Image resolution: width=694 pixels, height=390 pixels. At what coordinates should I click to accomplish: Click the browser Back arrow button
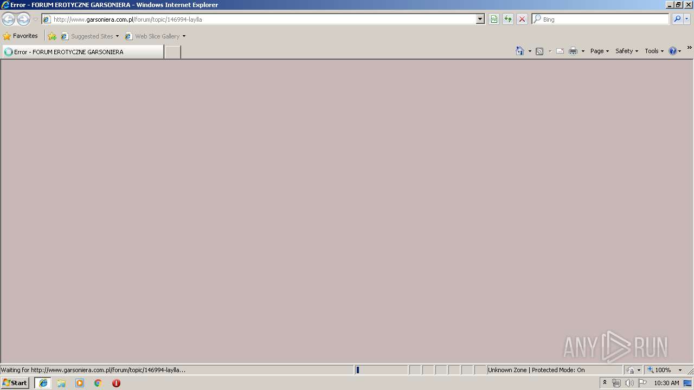9,19
